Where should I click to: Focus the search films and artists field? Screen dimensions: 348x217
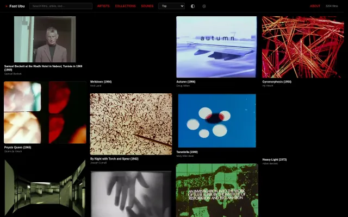(x=61, y=6)
